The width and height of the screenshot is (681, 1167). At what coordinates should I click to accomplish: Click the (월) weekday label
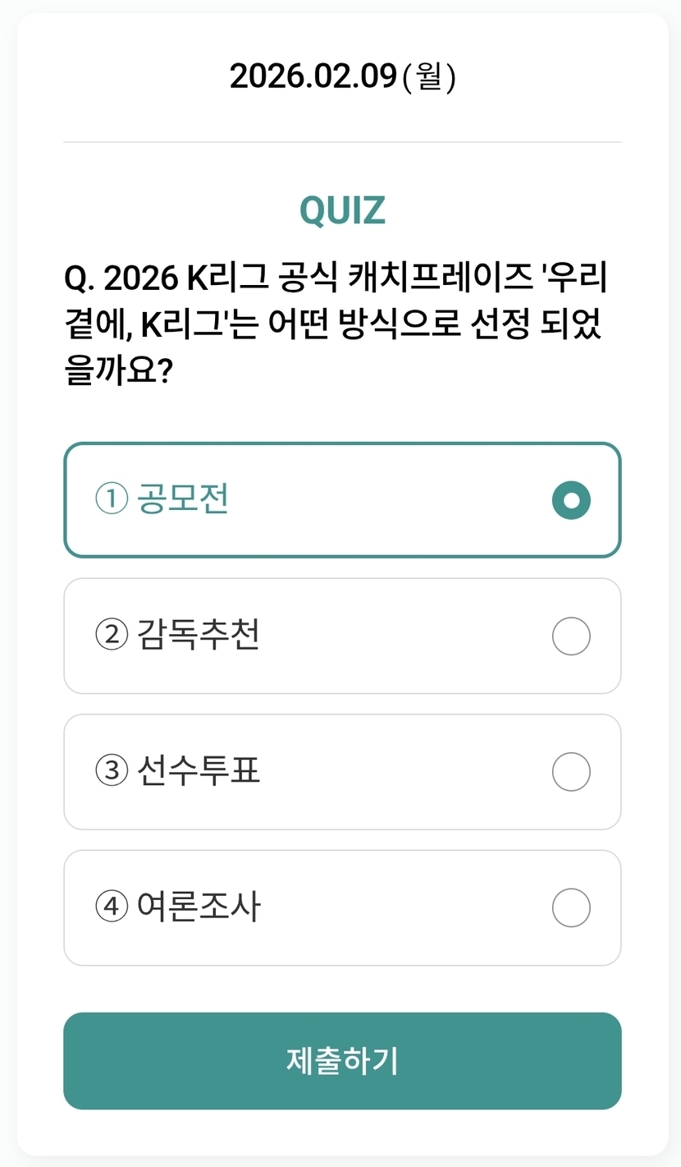(429, 77)
